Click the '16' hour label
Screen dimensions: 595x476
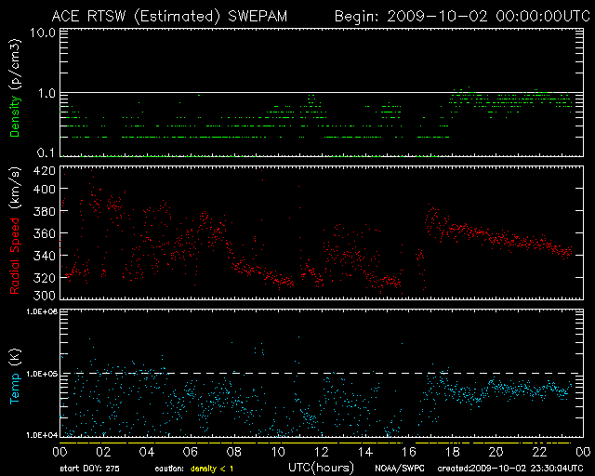pos(409,452)
